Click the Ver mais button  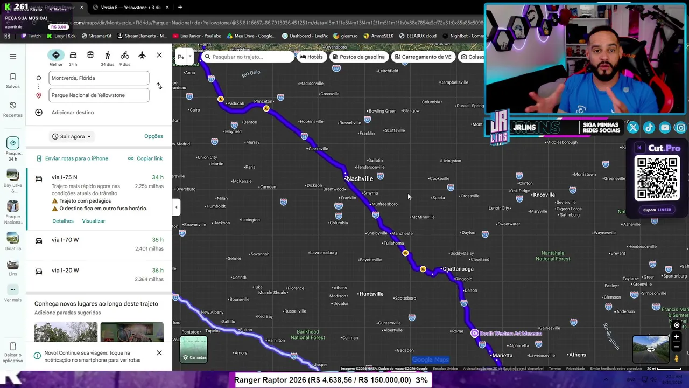click(13, 294)
